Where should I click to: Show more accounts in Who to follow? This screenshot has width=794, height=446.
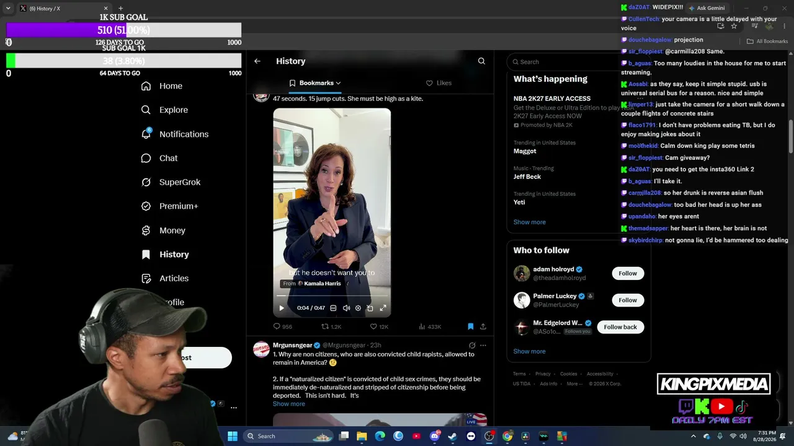pyautogui.click(x=530, y=351)
